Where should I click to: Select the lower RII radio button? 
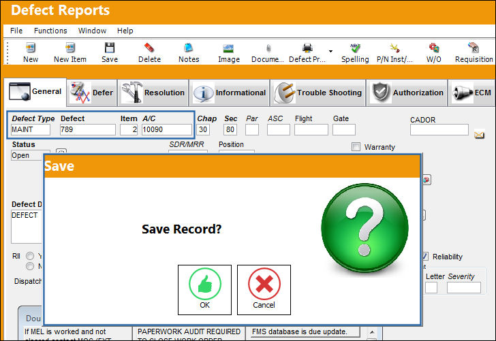pos(30,266)
